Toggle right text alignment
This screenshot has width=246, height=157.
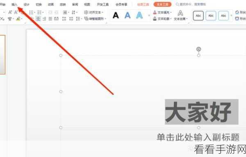[x=44, y=19]
